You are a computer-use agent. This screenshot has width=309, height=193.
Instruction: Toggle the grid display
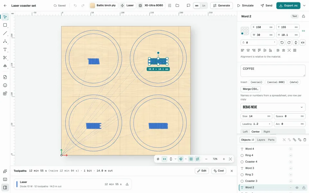click(158, 159)
